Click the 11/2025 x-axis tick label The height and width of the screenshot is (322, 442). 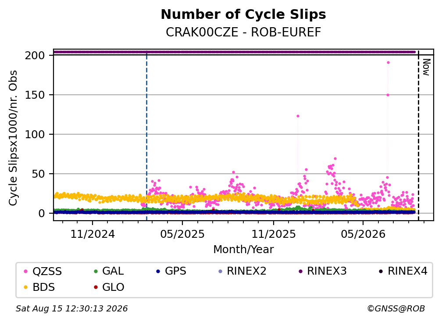click(x=274, y=234)
